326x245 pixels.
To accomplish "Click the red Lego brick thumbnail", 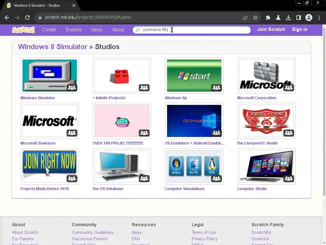I will [x=122, y=76].
